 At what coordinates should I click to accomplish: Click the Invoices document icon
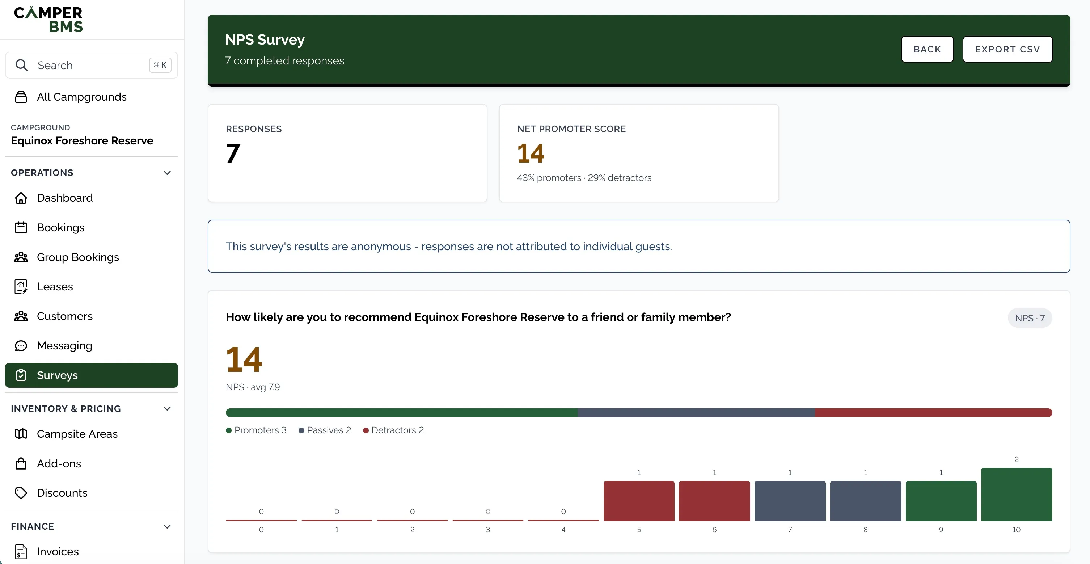tap(21, 551)
